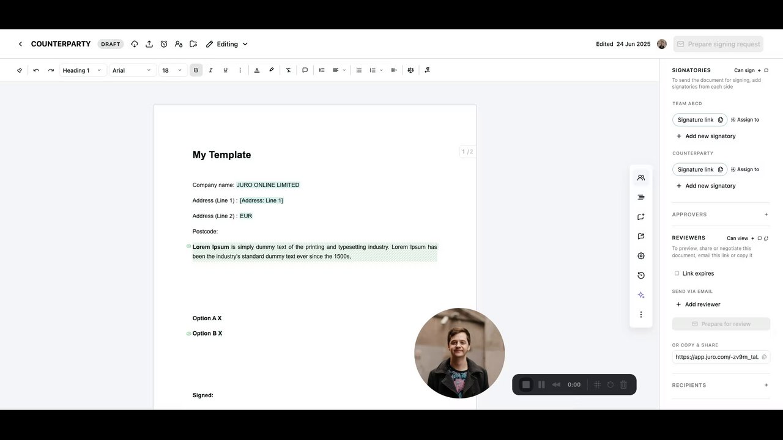This screenshot has width=783, height=440.
Task: Open the Editing mode dropdown
Action: coord(227,44)
